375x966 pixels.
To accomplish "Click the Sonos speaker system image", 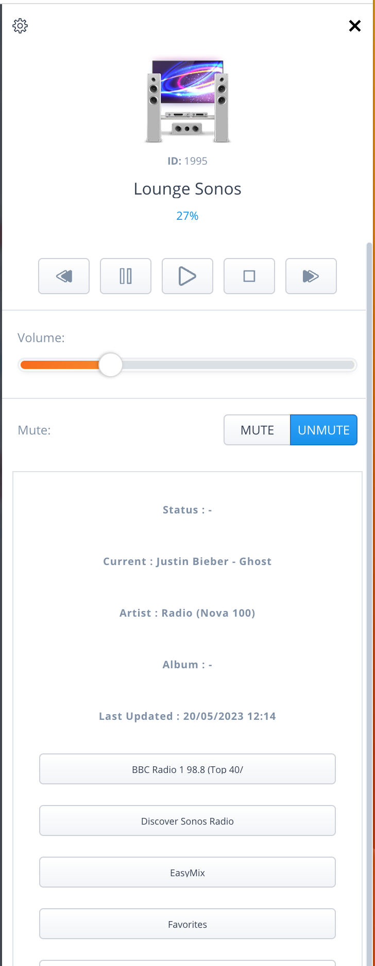I will (x=187, y=101).
